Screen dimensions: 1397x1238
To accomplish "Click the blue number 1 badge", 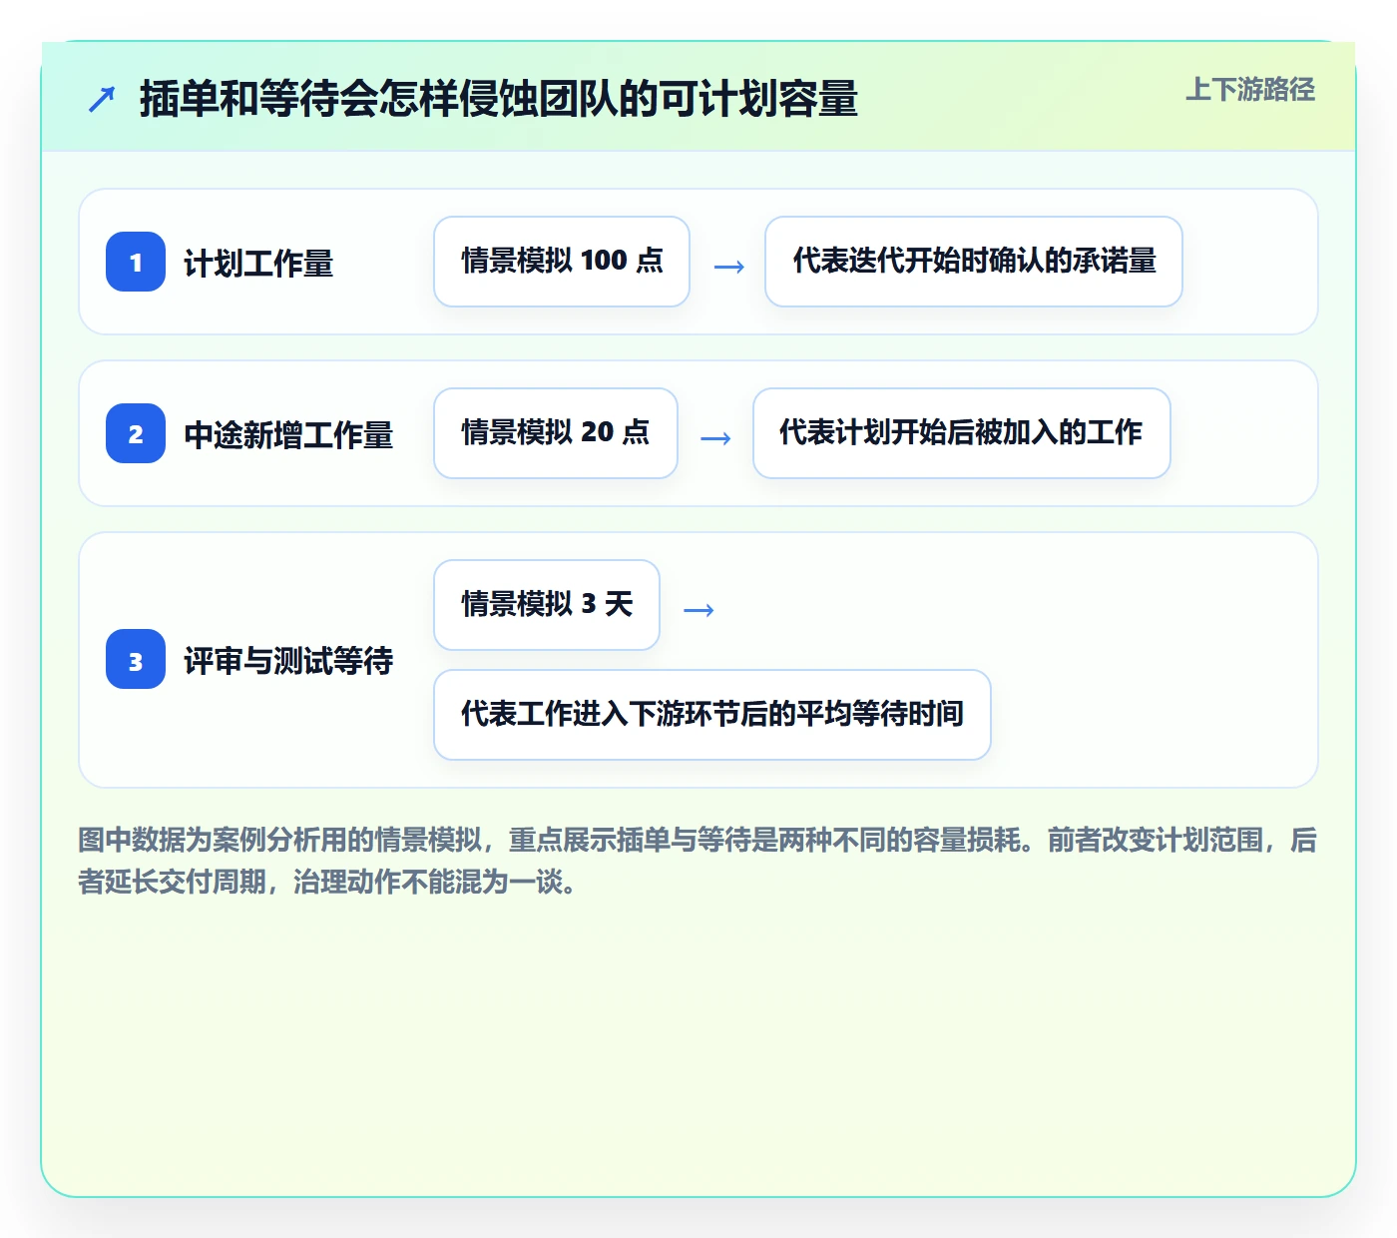I will pyautogui.click(x=136, y=262).
